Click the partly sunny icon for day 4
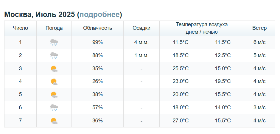The height and width of the screenshot is (134, 280). (x=54, y=82)
